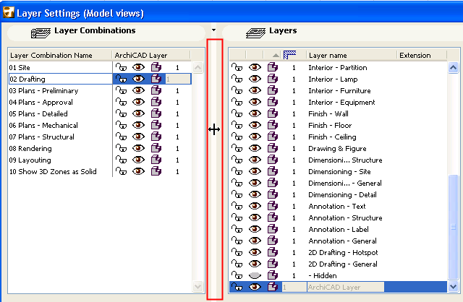This screenshot has height=302, width=463.
Task: Toggle 3D solid/wireframe icon for Finish - Floor
Action: pyautogui.click(x=273, y=125)
